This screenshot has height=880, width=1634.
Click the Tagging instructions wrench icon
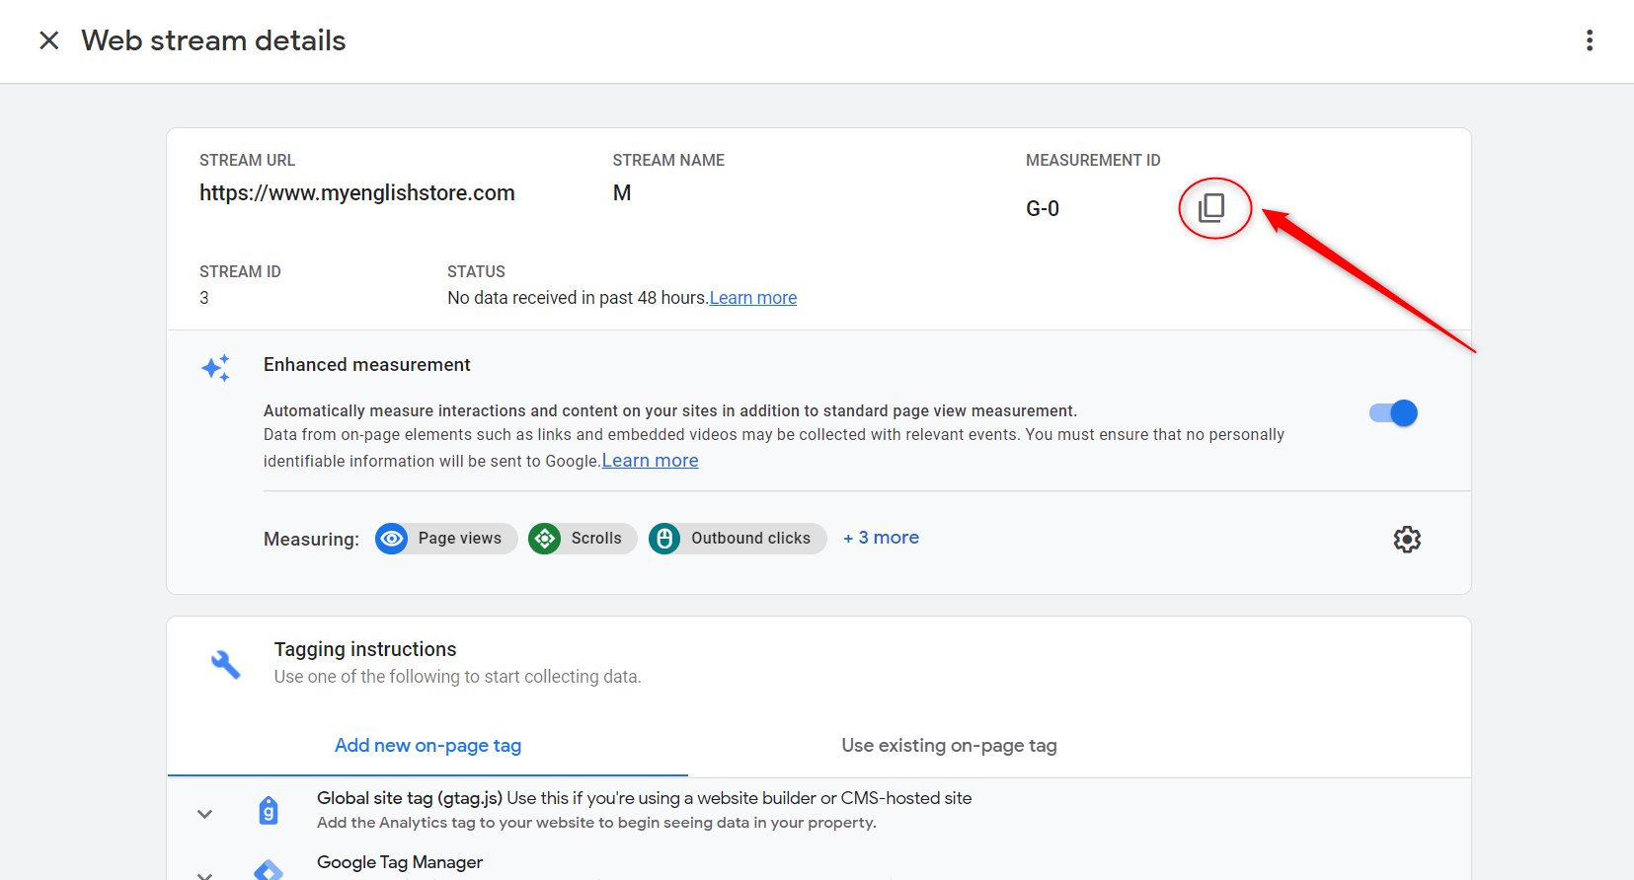226,664
